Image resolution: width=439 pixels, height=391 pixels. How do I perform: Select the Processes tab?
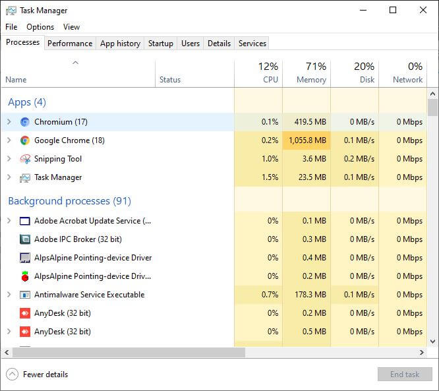click(22, 42)
